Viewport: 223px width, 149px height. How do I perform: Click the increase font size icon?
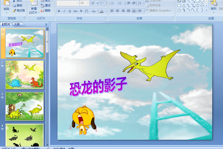click(x=93, y=3)
